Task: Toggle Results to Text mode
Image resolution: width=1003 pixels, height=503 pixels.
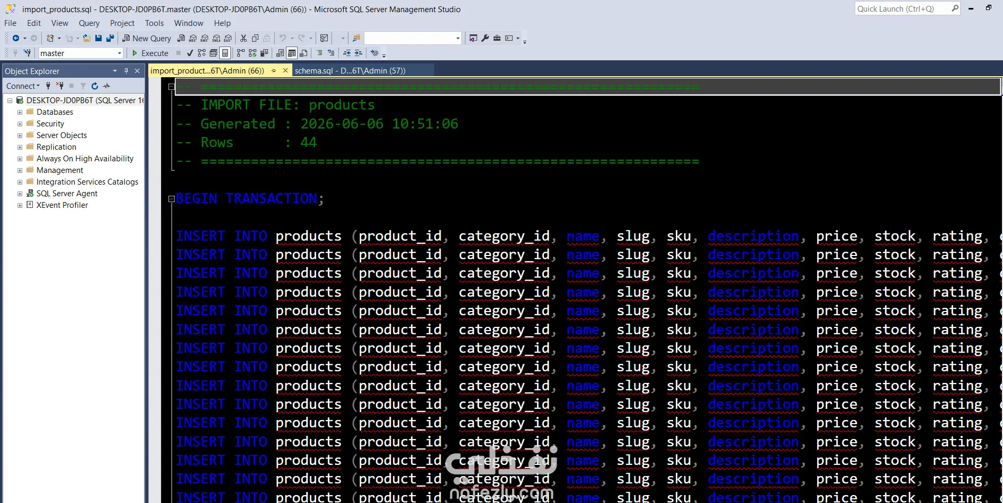Action: pyautogui.click(x=280, y=53)
